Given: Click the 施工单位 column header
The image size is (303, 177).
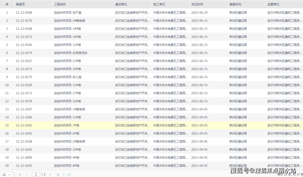Looking at the screenshot, I should 159,4.
